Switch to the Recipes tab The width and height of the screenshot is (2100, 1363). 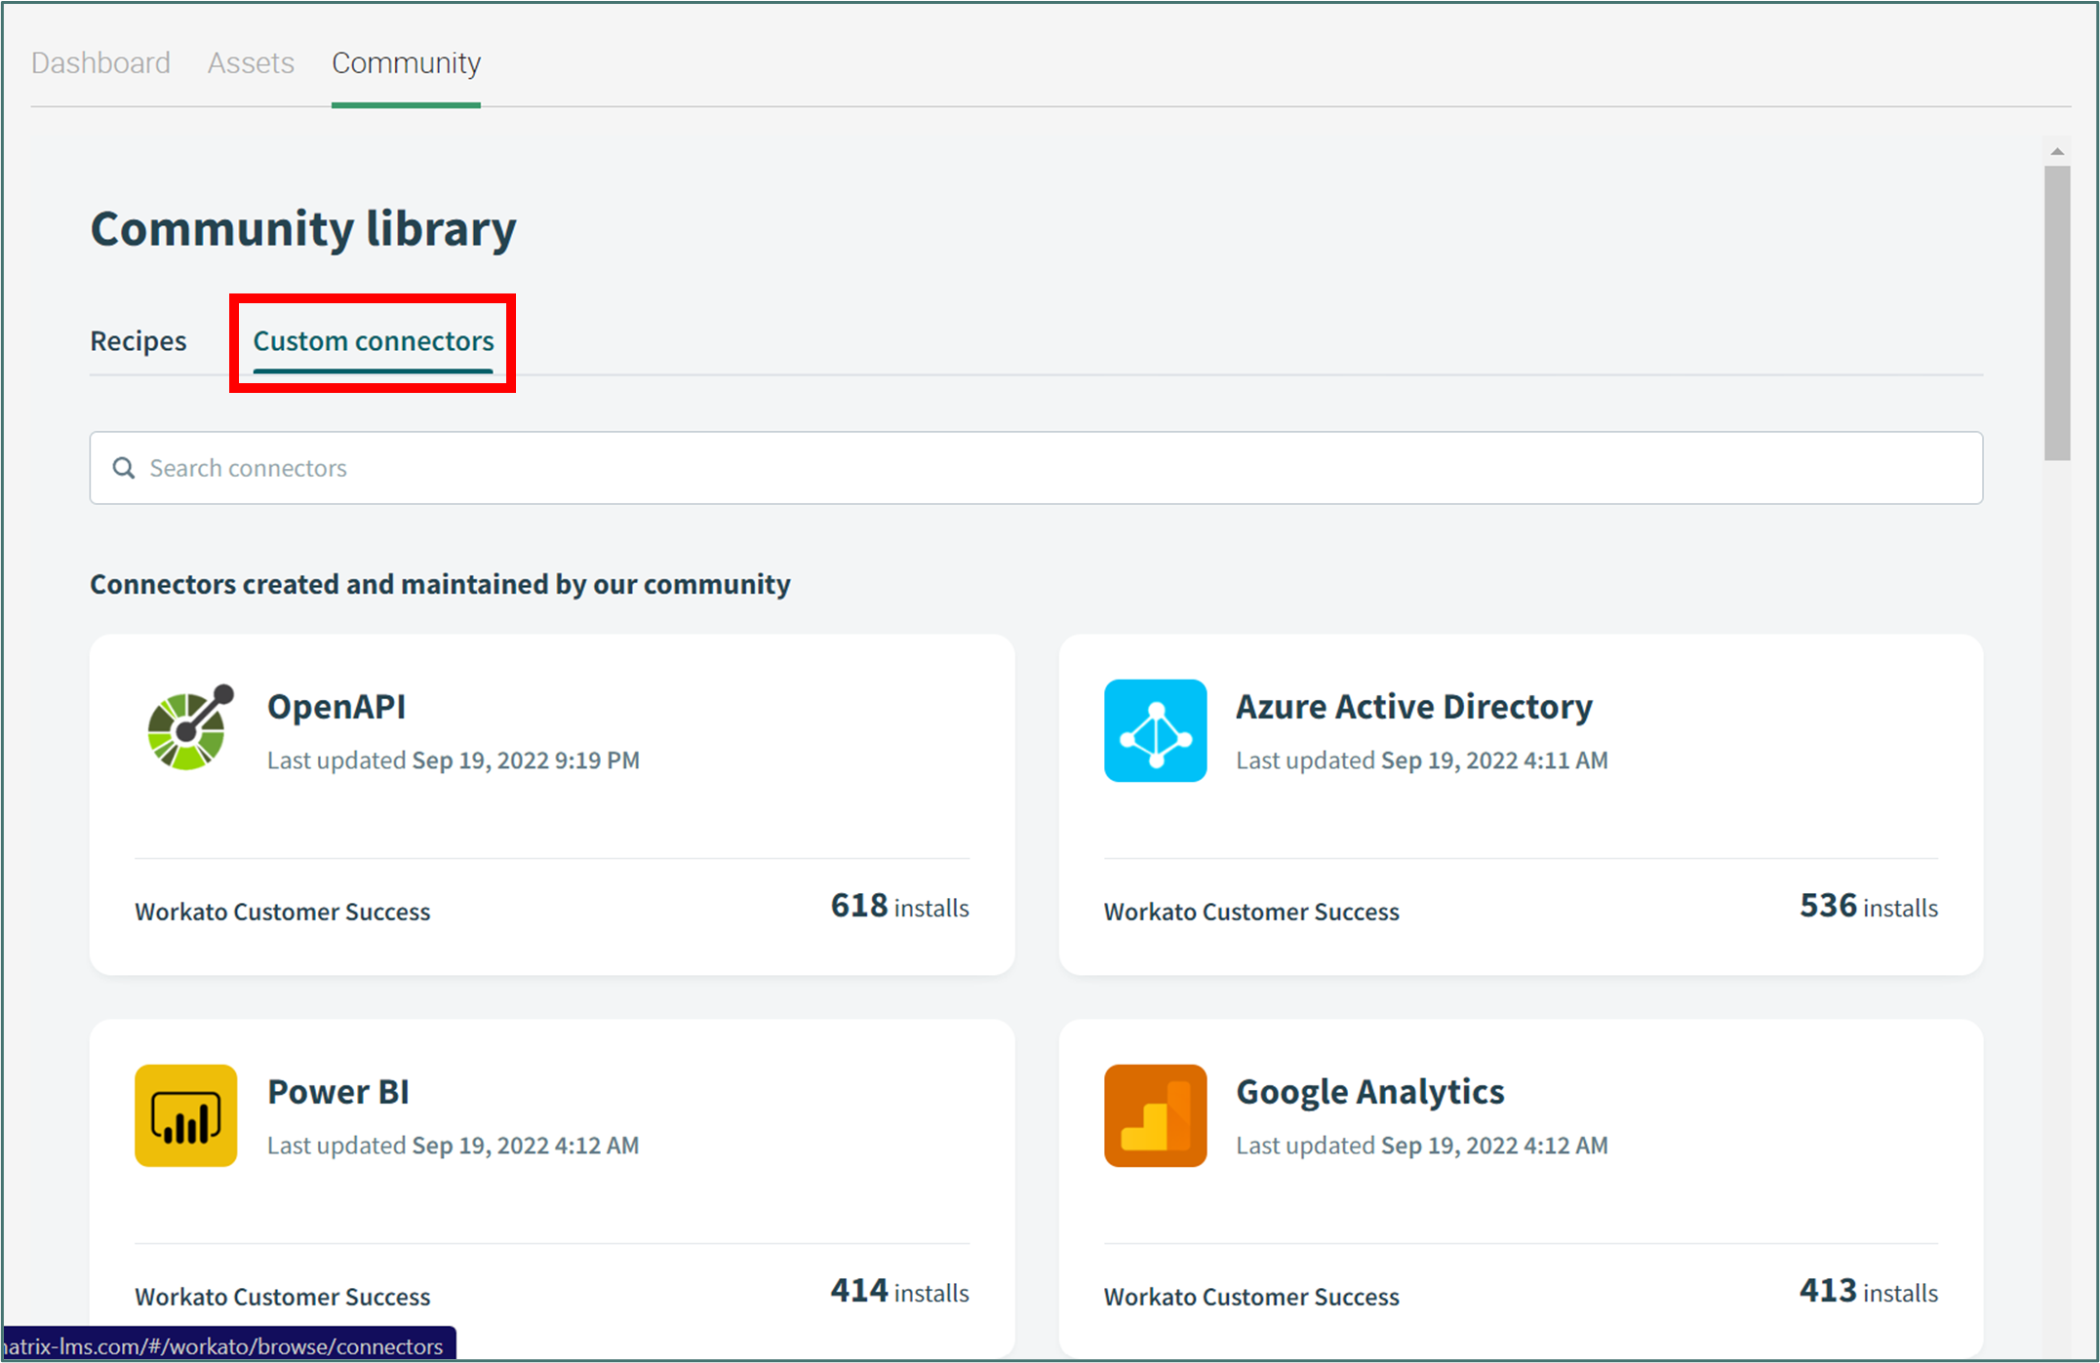tap(138, 341)
